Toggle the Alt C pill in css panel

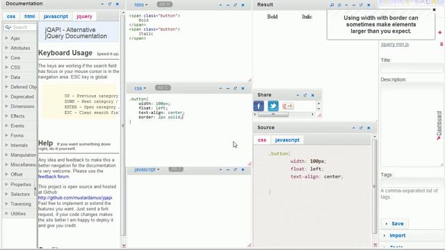point(163,88)
